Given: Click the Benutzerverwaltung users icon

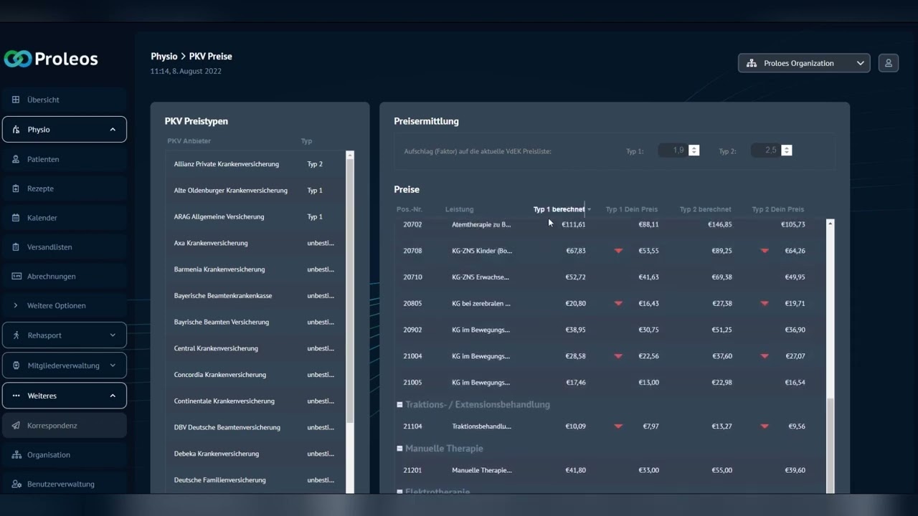Looking at the screenshot, I should (x=16, y=484).
